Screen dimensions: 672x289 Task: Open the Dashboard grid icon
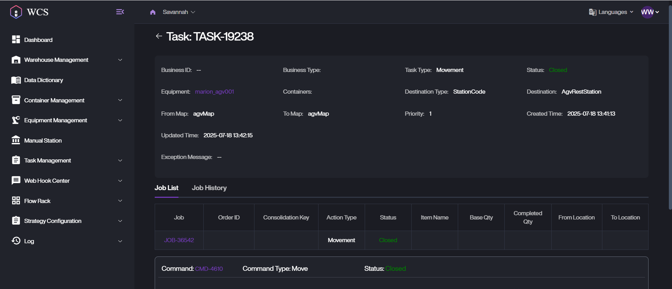(x=16, y=39)
